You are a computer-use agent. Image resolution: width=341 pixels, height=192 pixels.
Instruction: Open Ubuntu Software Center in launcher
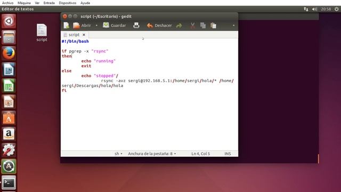click(x=9, y=118)
